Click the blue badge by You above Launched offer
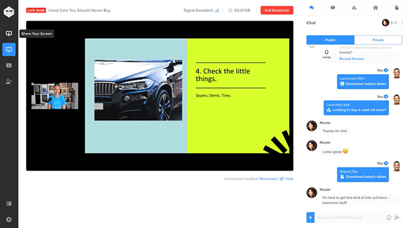The width and height of the screenshot is (407, 228). [x=386, y=70]
